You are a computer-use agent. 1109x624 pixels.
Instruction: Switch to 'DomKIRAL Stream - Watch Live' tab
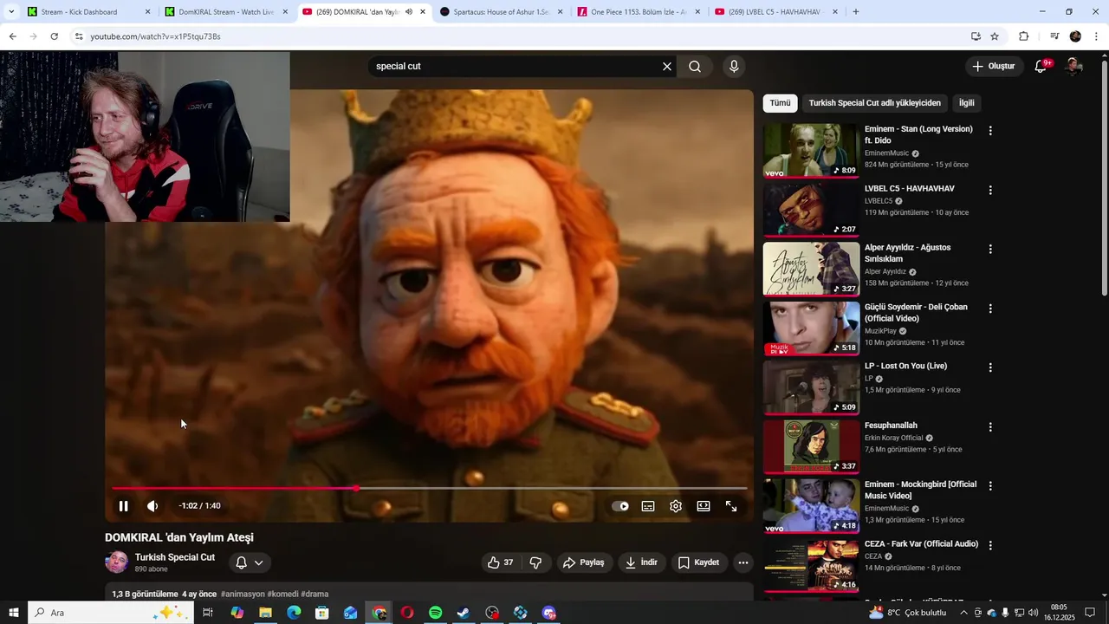pos(226,12)
